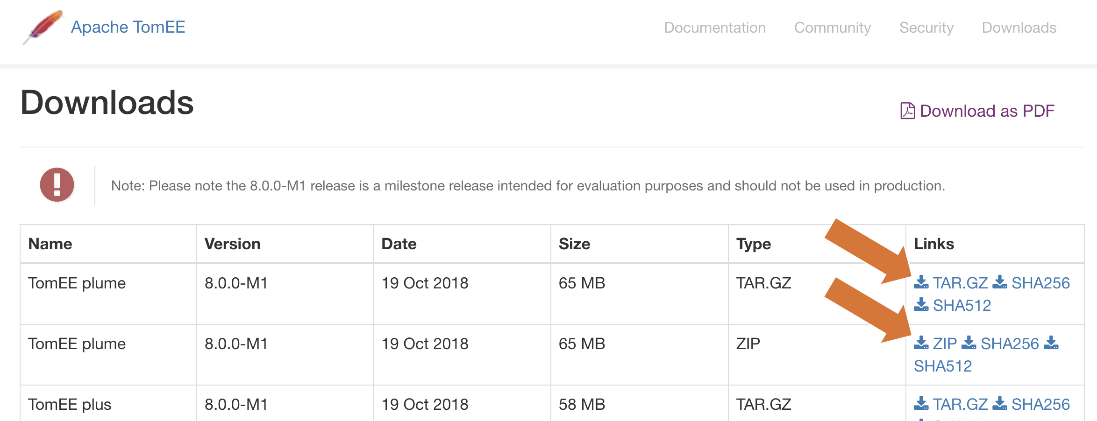1097x421 pixels.
Task: Open SHA256 checksum for plume ZIP
Action: coord(1010,344)
